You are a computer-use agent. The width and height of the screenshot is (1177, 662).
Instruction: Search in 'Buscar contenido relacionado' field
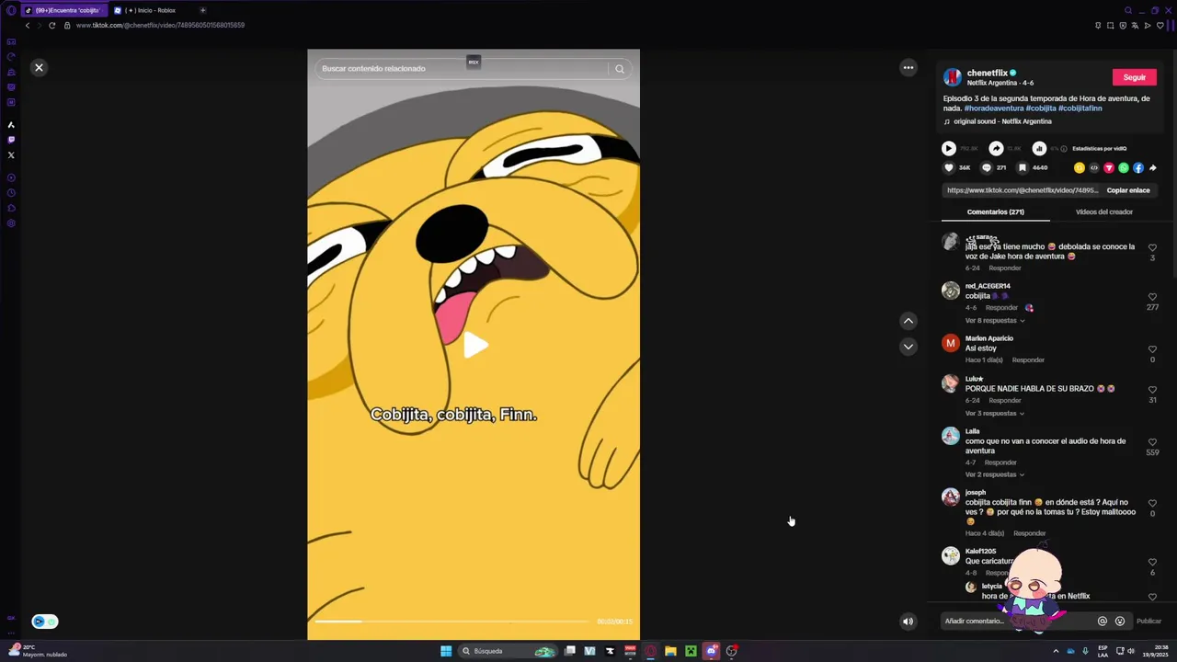460,68
